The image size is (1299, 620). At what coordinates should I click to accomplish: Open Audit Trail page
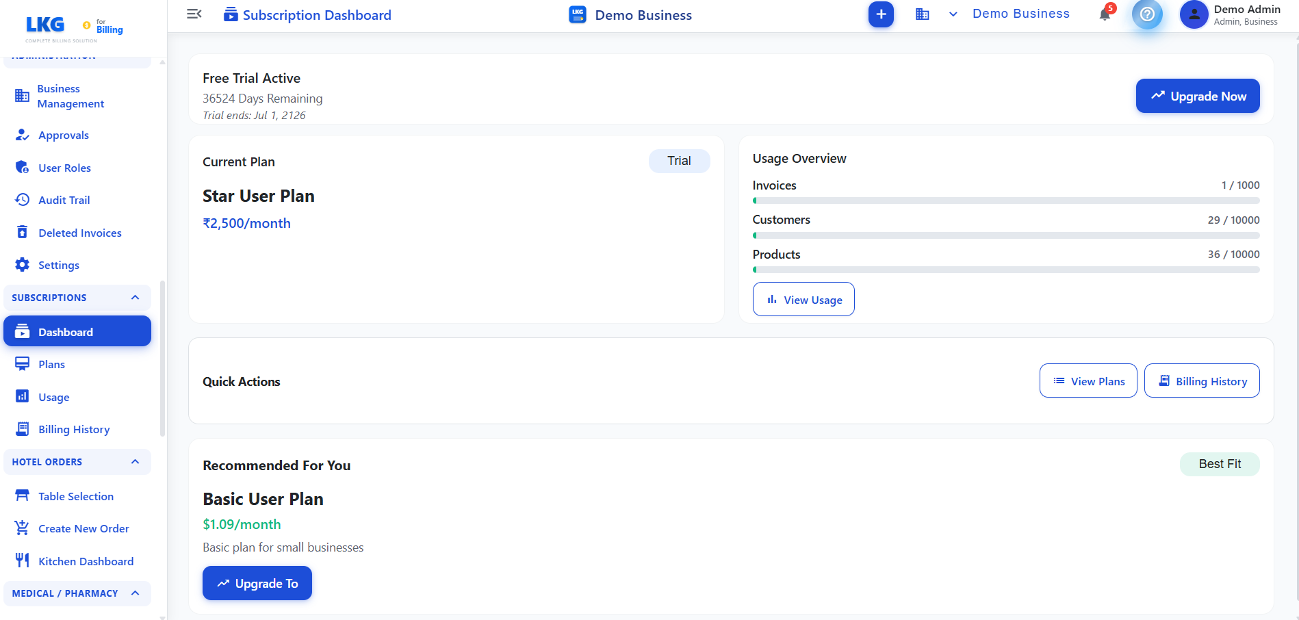[77, 200]
